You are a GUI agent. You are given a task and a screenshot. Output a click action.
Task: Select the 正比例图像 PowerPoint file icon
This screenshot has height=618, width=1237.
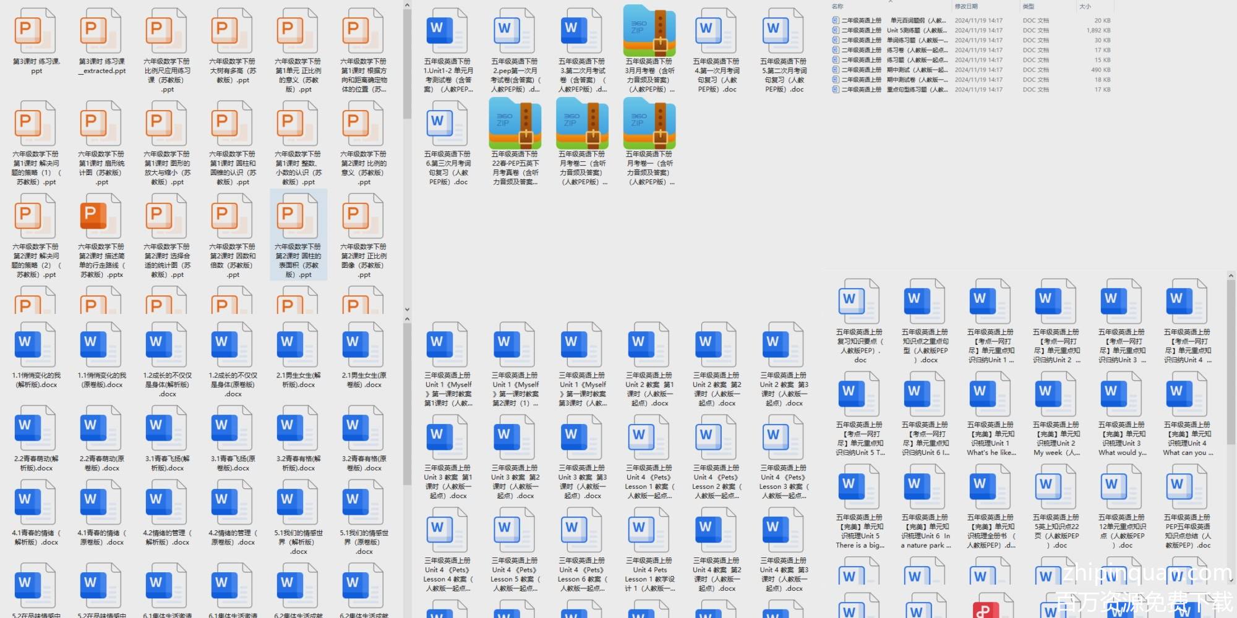(x=364, y=216)
